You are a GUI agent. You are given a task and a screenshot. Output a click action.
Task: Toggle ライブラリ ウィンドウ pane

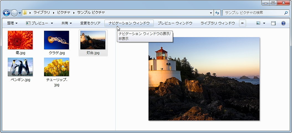(x=218, y=23)
